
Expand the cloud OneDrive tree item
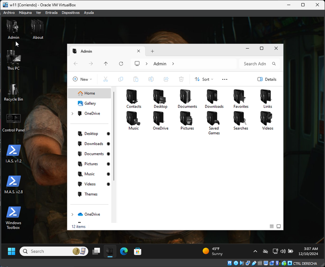pyautogui.click(x=72, y=214)
